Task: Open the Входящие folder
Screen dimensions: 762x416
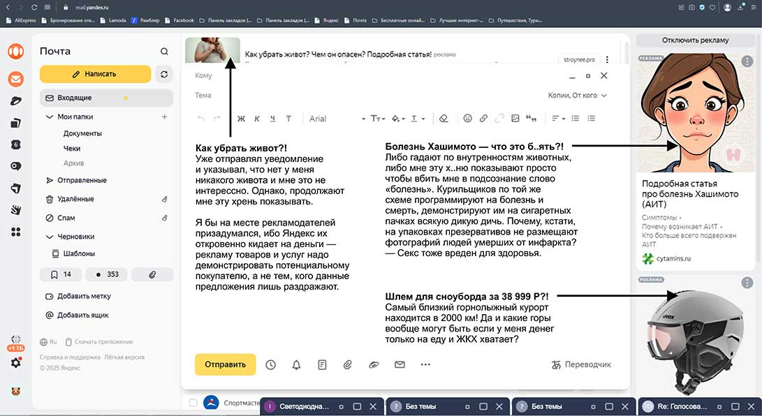Action: [74, 98]
